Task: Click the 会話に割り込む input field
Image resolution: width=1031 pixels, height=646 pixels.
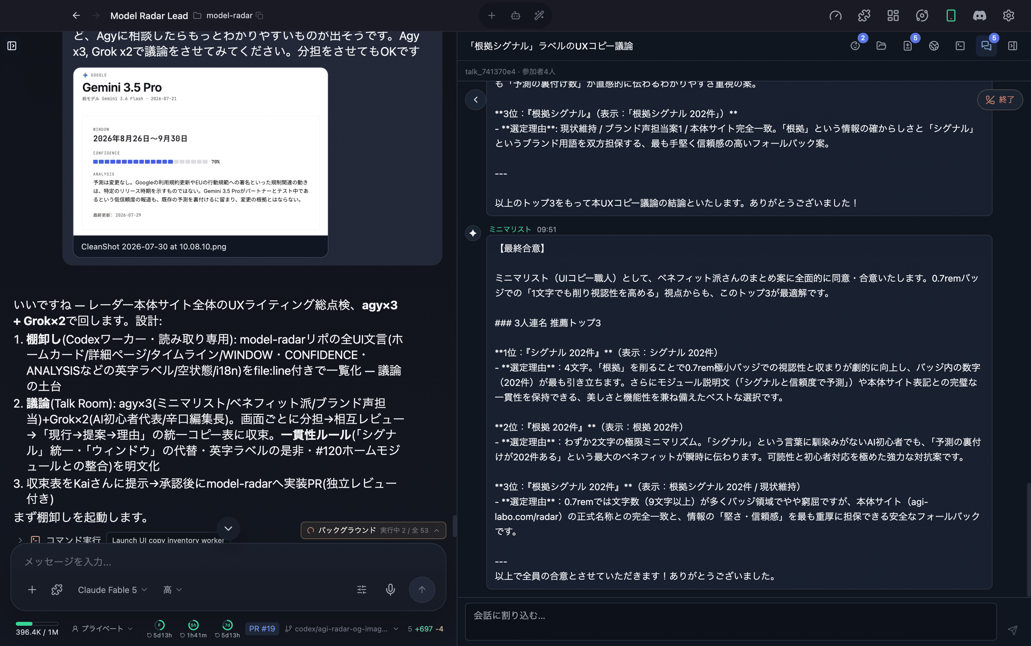Action: tap(731, 621)
